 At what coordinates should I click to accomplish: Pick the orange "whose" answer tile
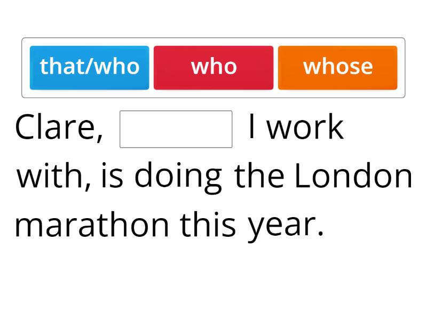coord(338,68)
